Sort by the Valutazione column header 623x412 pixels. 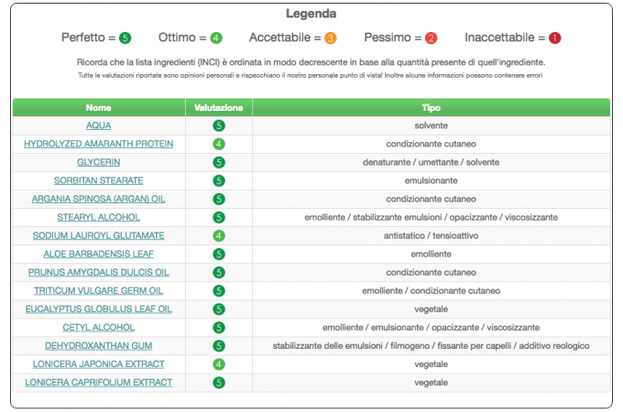tap(219, 107)
